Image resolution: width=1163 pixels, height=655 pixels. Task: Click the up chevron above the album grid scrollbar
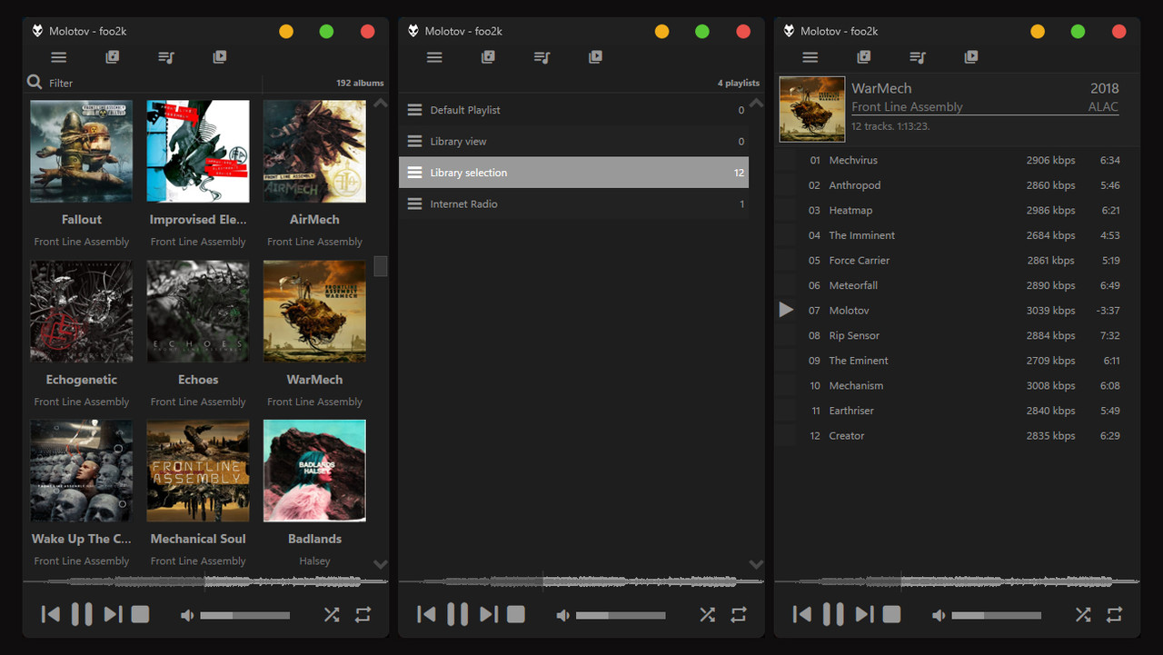tap(381, 103)
